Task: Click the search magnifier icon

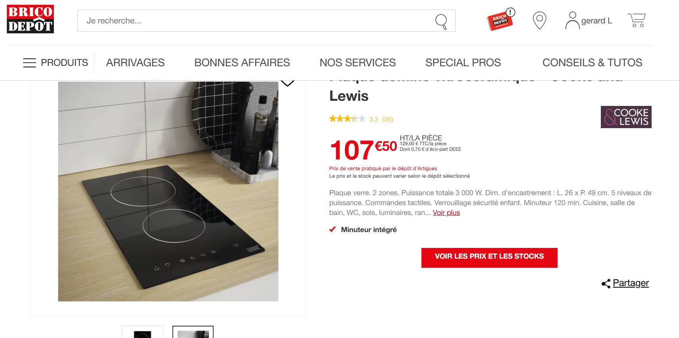Action: click(x=441, y=21)
